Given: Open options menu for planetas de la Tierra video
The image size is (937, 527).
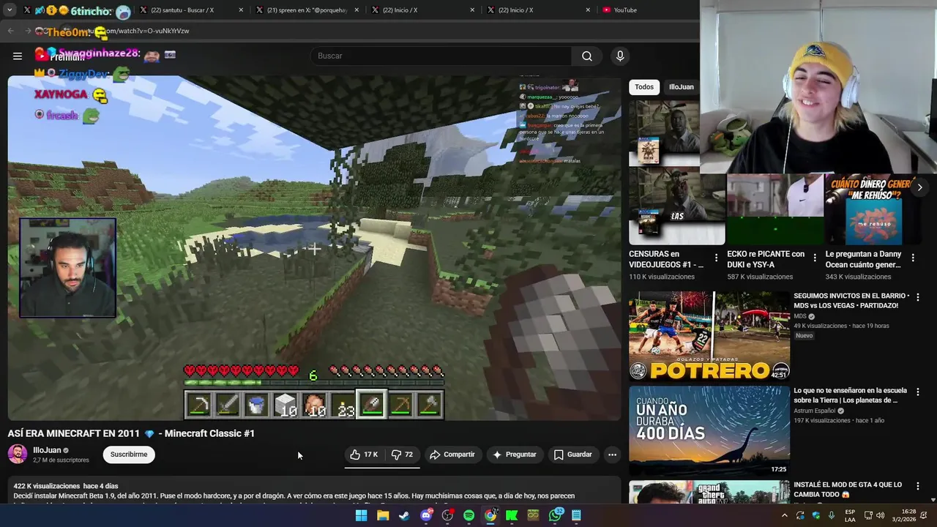Looking at the screenshot, I should (x=917, y=392).
